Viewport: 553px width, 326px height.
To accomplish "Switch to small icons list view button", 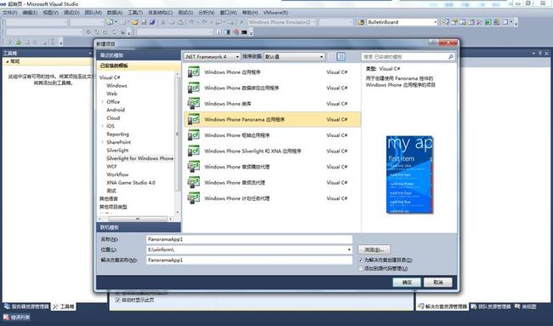I will tap(341, 56).
